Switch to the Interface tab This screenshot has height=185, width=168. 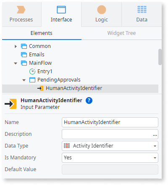point(61,14)
